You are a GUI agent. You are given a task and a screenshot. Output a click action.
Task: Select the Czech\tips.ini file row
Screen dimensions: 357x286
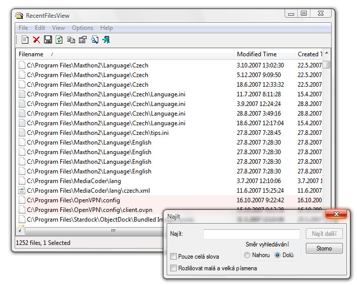tap(169, 133)
